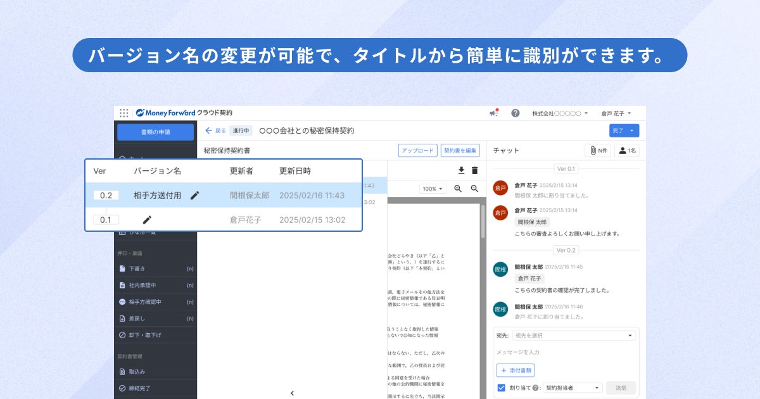Open the apps grid launcher icon
Screen dimensions: 760x399
coord(123,113)
